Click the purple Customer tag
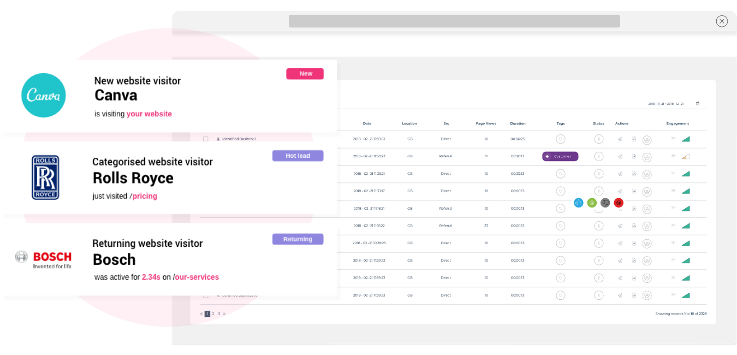 click(560, 156)
